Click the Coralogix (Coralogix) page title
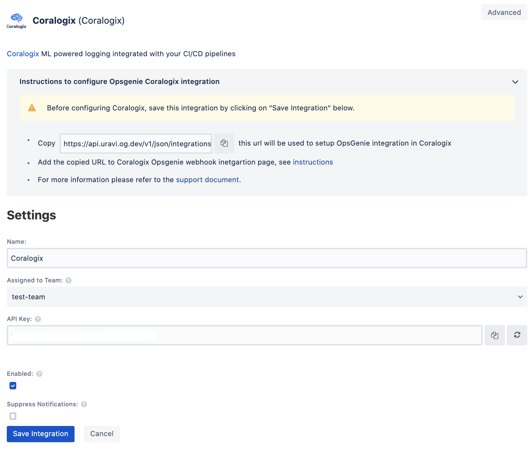This screenshot has height=451, width=532. point(79,21)
